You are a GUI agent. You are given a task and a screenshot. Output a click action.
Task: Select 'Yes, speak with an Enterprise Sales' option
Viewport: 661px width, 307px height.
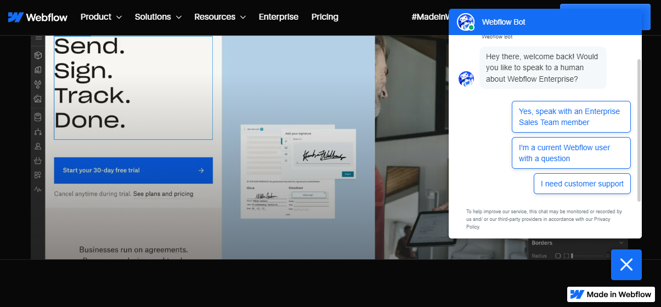(571, 117)
